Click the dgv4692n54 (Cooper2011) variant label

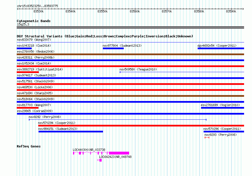217,46
